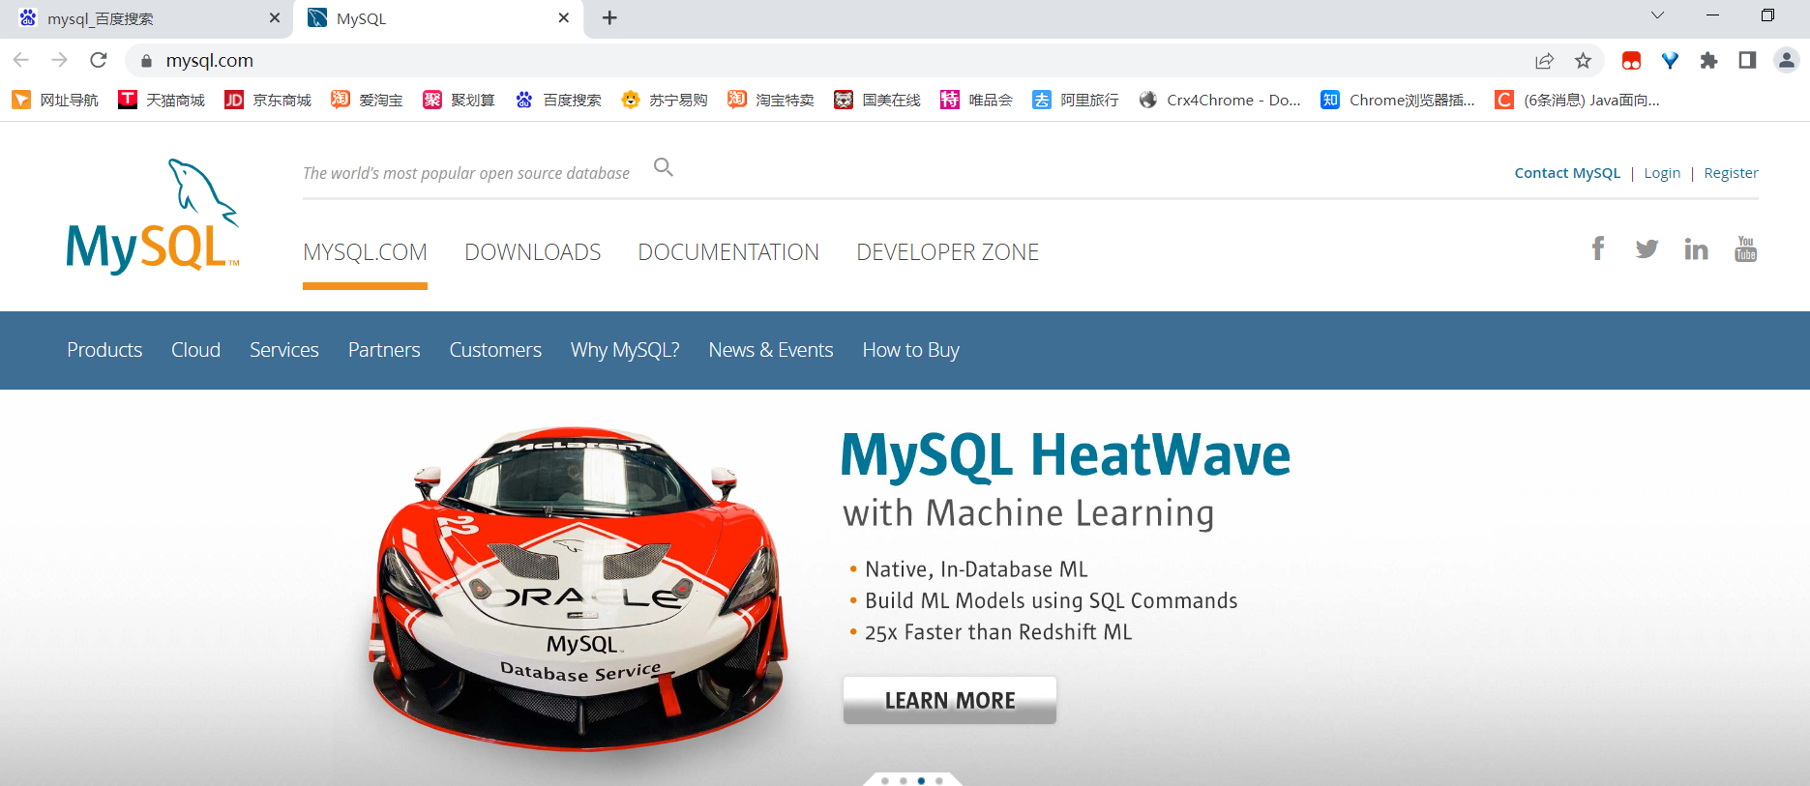Click the Register link

coord(1731,173)
